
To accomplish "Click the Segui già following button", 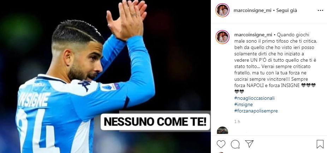I will [286, 11].
